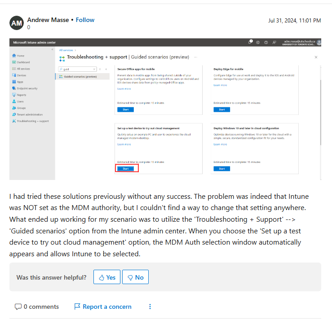Image resolution: width=332 pixels, height=320 pixels.
Task: Click the Intune blade vertical scrollbar
Action: tap(321, 112)
